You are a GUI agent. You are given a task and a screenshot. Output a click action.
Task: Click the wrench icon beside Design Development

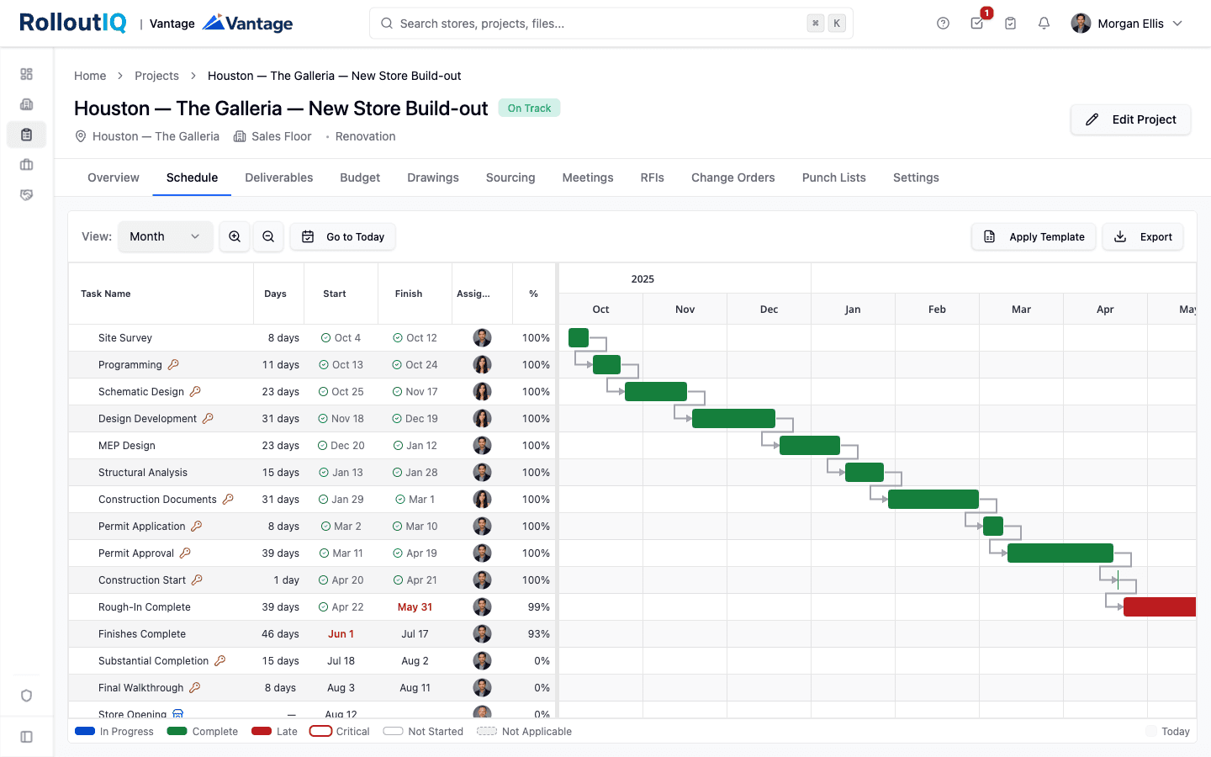click(x=208, y=419)
